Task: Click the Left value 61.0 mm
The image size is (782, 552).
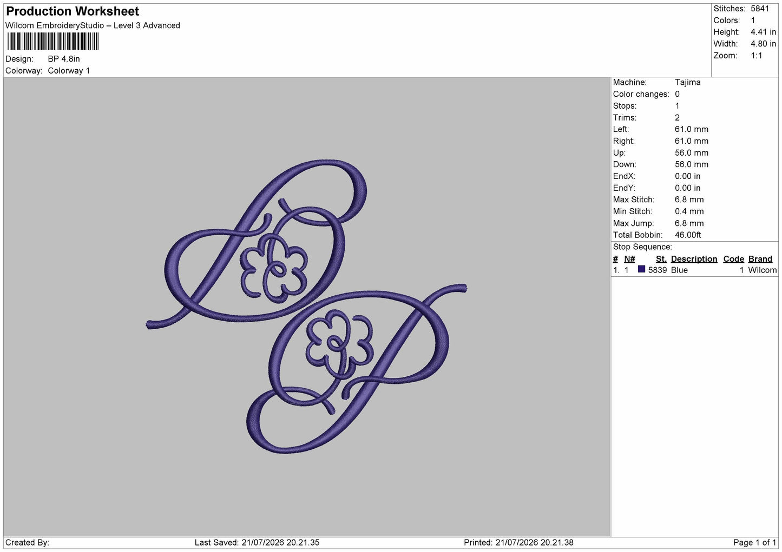Action: tap(691, 129)
